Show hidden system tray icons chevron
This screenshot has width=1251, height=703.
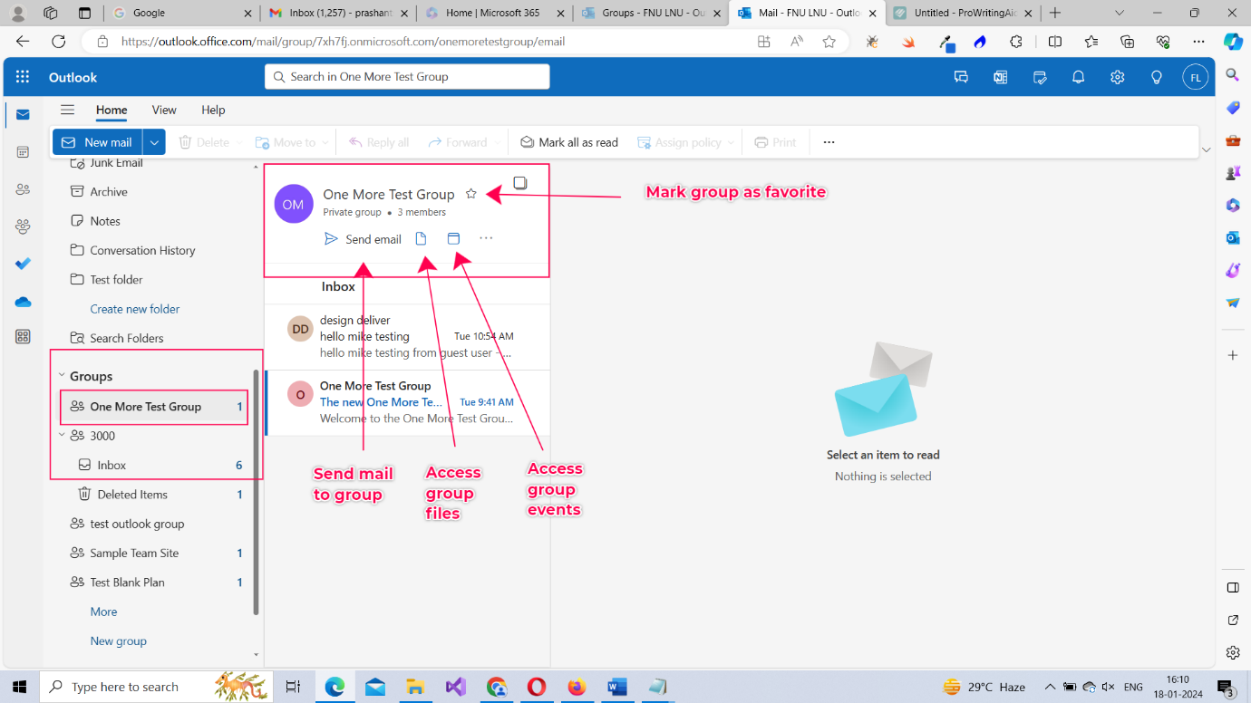click(x=1050, y=687)
